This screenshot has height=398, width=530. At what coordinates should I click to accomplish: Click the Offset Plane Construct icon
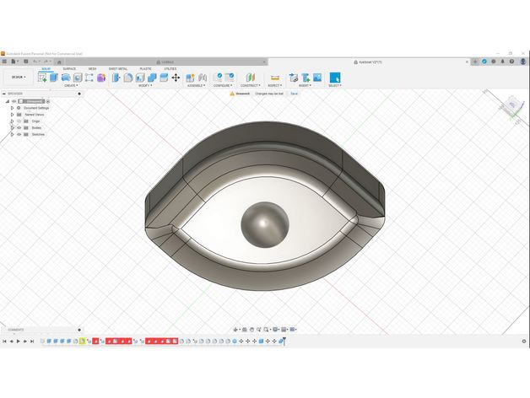250,78
